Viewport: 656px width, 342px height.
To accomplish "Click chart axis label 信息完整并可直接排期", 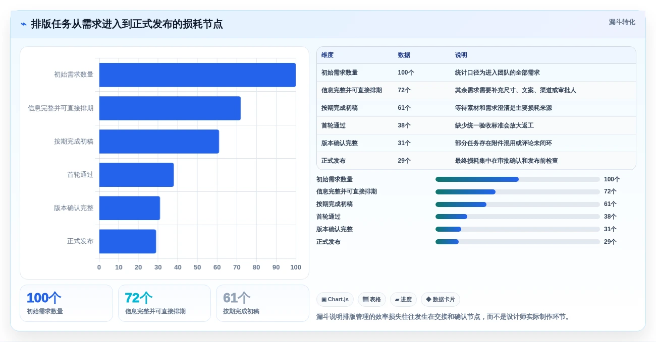I will coord(61,108).
